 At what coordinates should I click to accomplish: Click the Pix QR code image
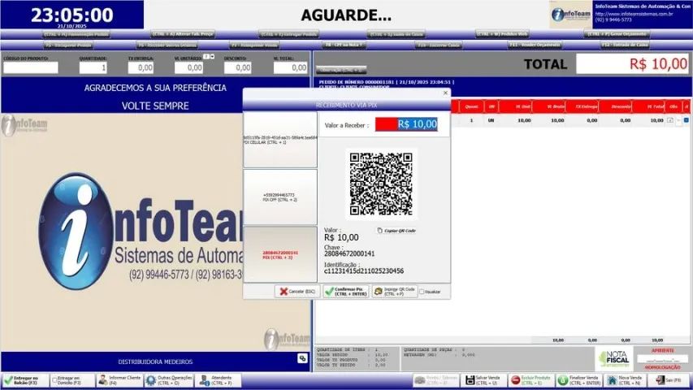(381, 184)
